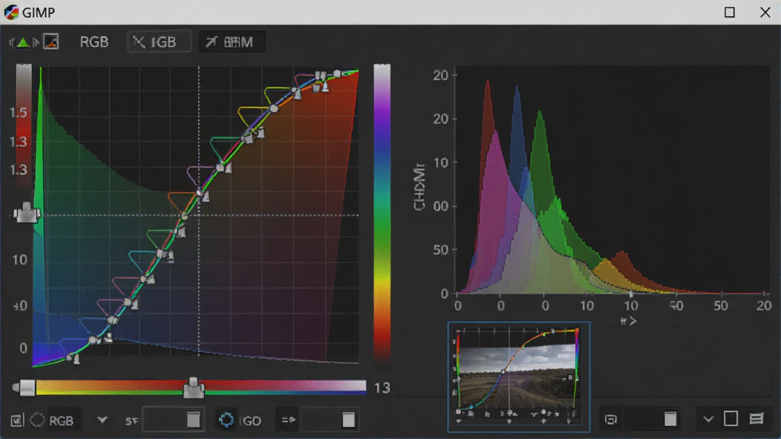This screenshot has width=781, height=439.
Task: Click the blue gear icon
Action: point(226,420)
